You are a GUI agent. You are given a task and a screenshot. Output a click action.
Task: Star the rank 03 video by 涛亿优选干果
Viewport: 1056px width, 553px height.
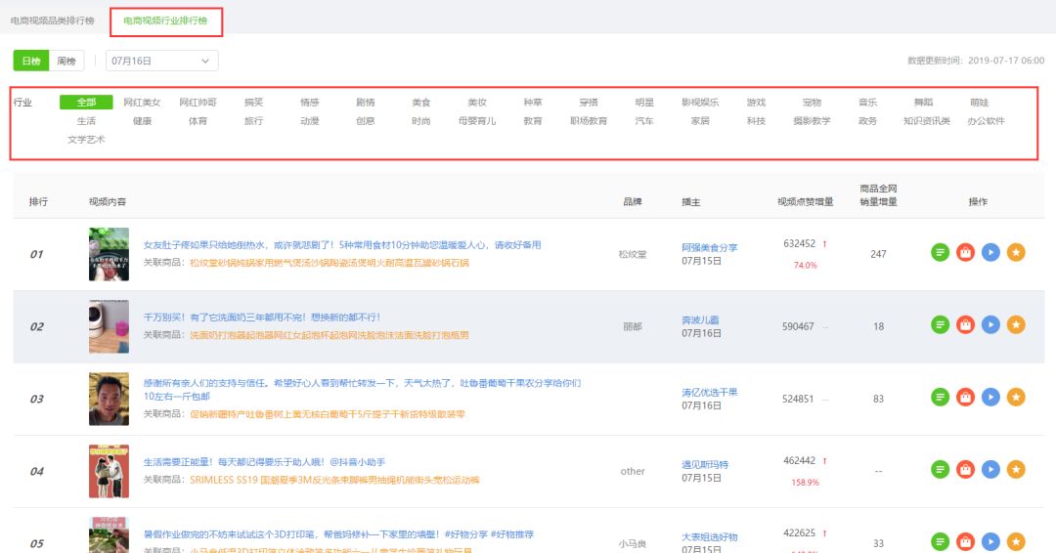pyautogui.click(x=1016, y=397)
